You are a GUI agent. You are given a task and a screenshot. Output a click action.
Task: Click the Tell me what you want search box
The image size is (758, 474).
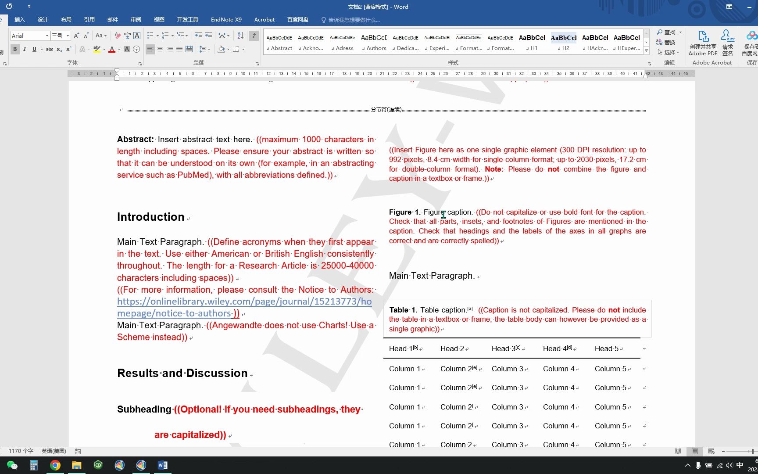click(351, 20)
